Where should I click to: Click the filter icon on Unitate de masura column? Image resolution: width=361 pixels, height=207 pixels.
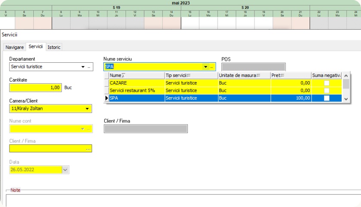[258, 76]
